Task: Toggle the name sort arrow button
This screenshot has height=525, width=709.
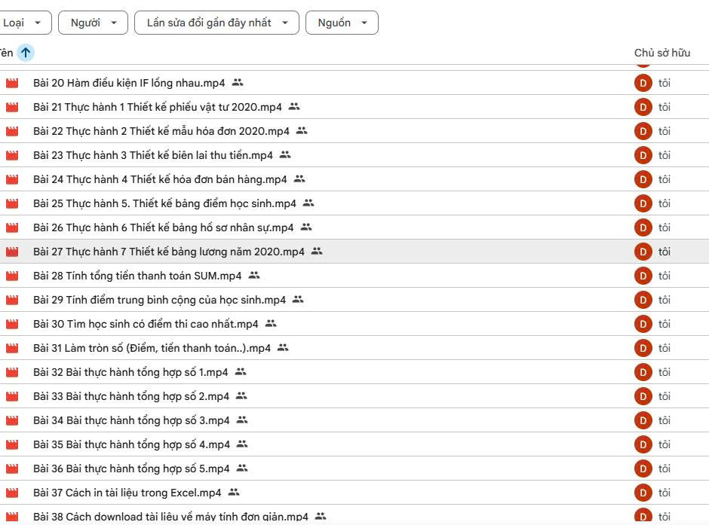Action: tap(26, 53)
